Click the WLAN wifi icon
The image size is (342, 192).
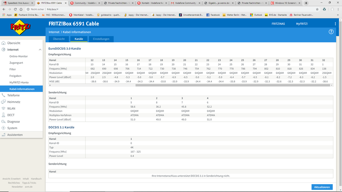(x=3, y=108)
